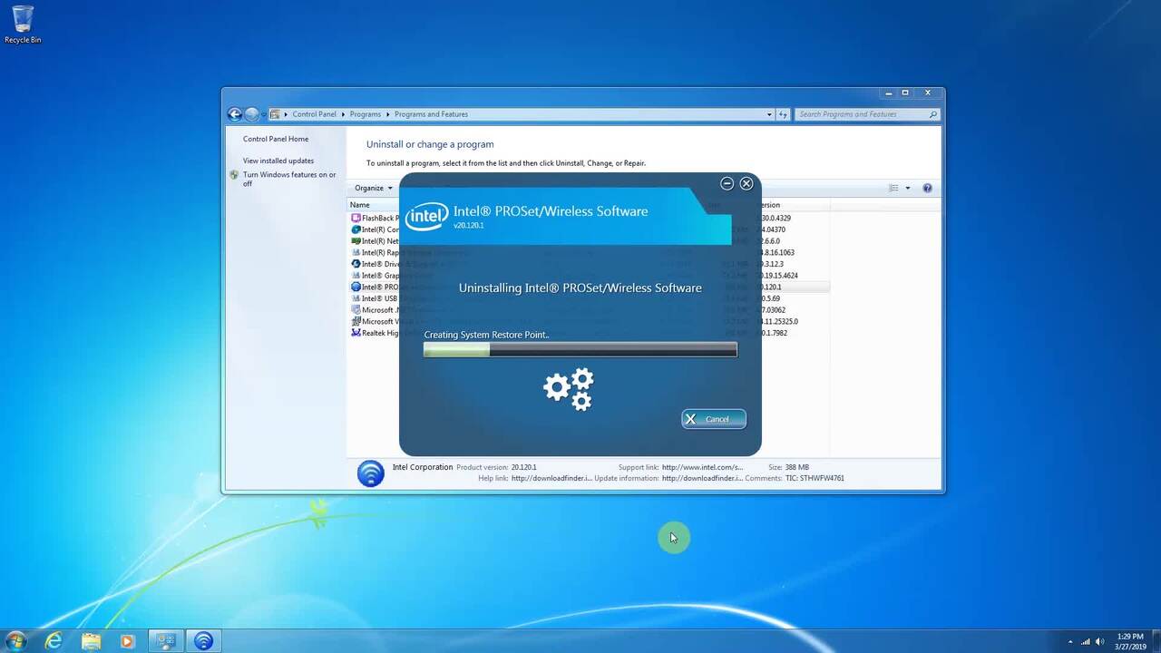The height and width of the screenshot is (653, 1161).
Task: Open the Organize dropdown menu
Action: tap(374, 188)
